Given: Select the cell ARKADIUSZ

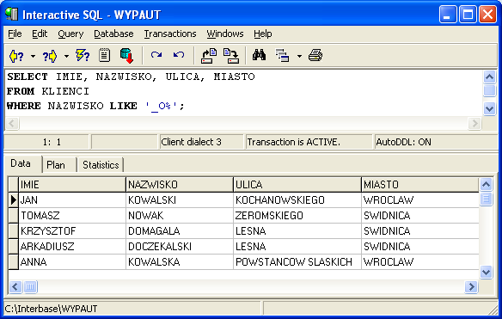Looking at the screenshot, I should tap(72, 246).
